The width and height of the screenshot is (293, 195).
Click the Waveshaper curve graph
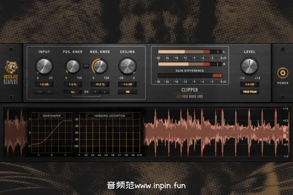pyautogui.click(x=52, y=133)
